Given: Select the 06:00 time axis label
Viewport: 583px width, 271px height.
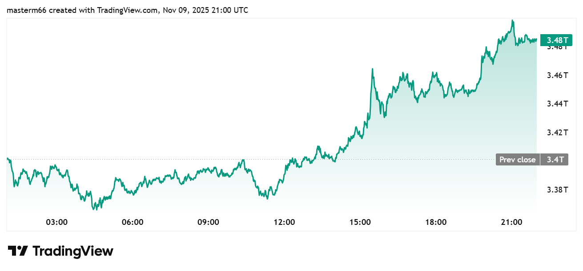Looking at the screenshot, I should [133, 222].
